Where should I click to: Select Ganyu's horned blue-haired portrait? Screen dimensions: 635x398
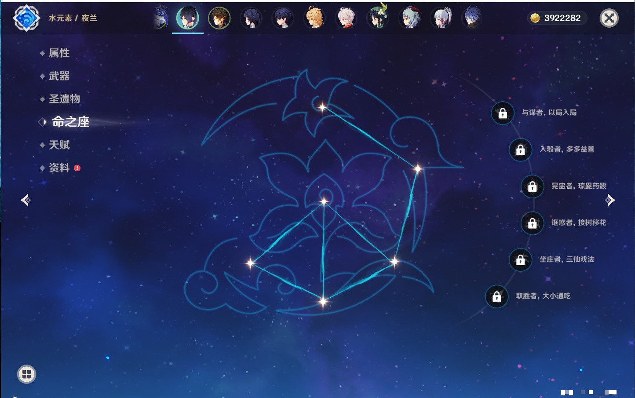coord(410,18)
